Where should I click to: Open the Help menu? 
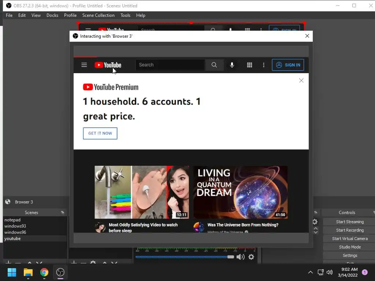141,15
